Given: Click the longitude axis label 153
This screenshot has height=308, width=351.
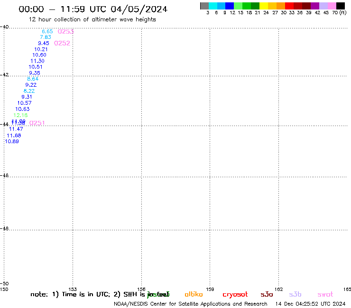Looking at the screenshot, I should tap(73, 289).
